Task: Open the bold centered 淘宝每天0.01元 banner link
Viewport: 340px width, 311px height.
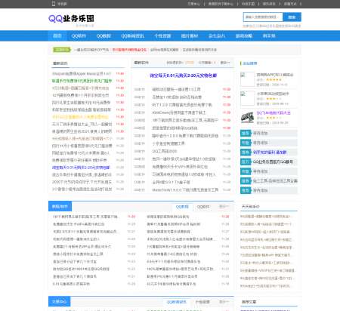Action: point(184,75)
